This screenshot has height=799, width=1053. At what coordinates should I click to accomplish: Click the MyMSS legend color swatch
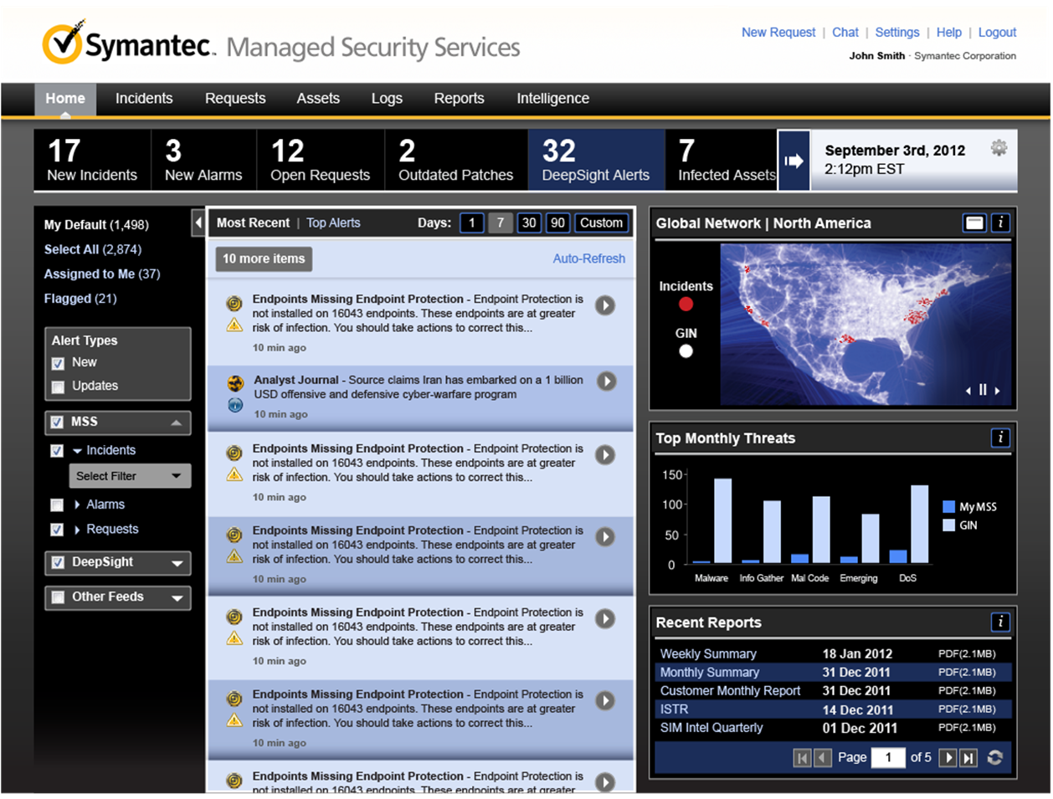point(948,507)
